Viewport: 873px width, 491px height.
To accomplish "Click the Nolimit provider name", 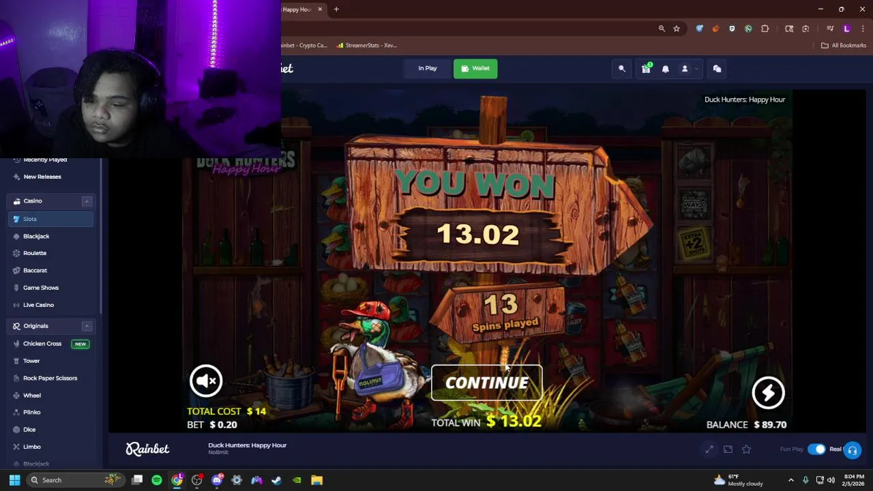I will 218,453.
